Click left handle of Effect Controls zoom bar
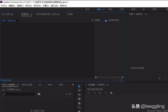The height and width of the screenshot is (112, 168). 96,77
